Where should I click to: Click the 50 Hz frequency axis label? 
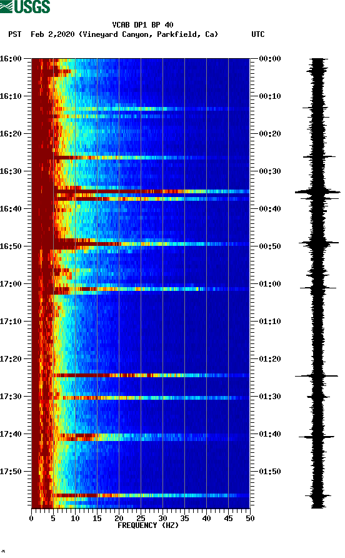click(x=250, y=518)
